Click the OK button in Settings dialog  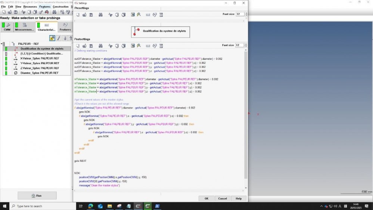(206, 198)
